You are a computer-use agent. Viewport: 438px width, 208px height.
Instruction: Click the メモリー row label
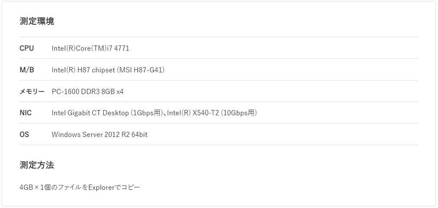click(x=32, y=91)
